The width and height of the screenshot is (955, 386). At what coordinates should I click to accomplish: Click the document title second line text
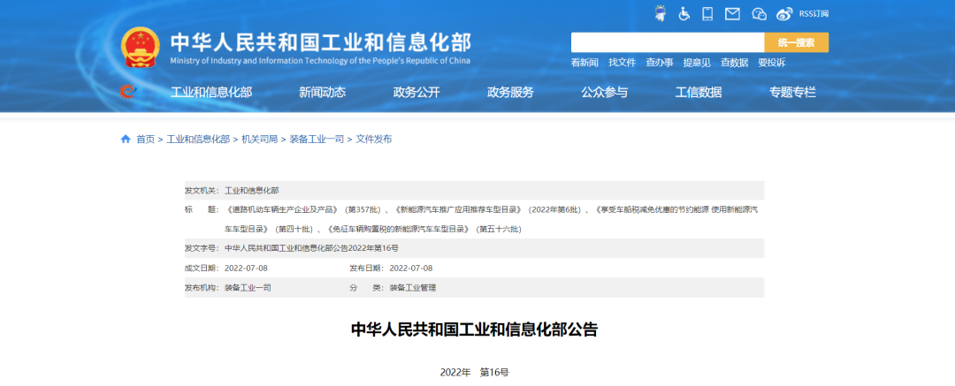tap(373, 229)
